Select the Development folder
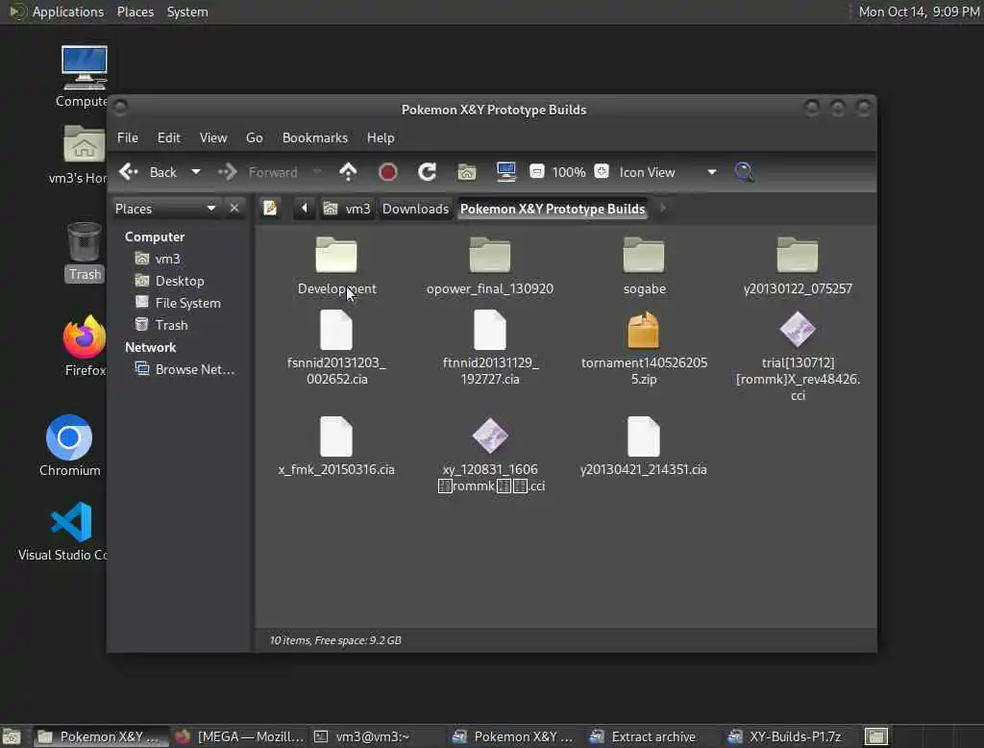 point(336,265)
